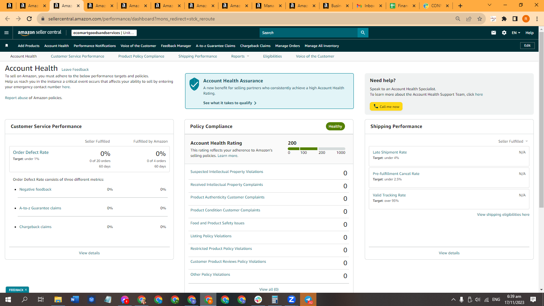Screen dimensions: 544x306
Task: Switch to the Shipping Performance tab
Action: click(198, 56)
